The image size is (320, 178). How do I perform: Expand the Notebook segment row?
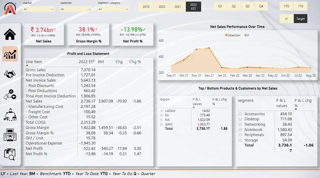[240, 129]
